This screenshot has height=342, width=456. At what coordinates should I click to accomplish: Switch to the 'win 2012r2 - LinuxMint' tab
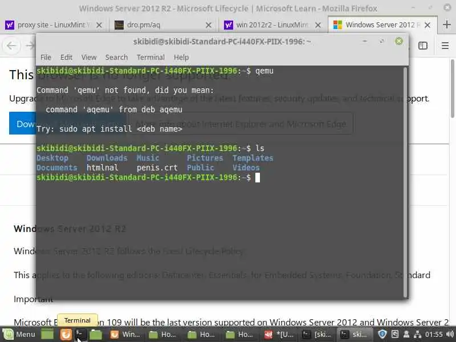(273, 25)
